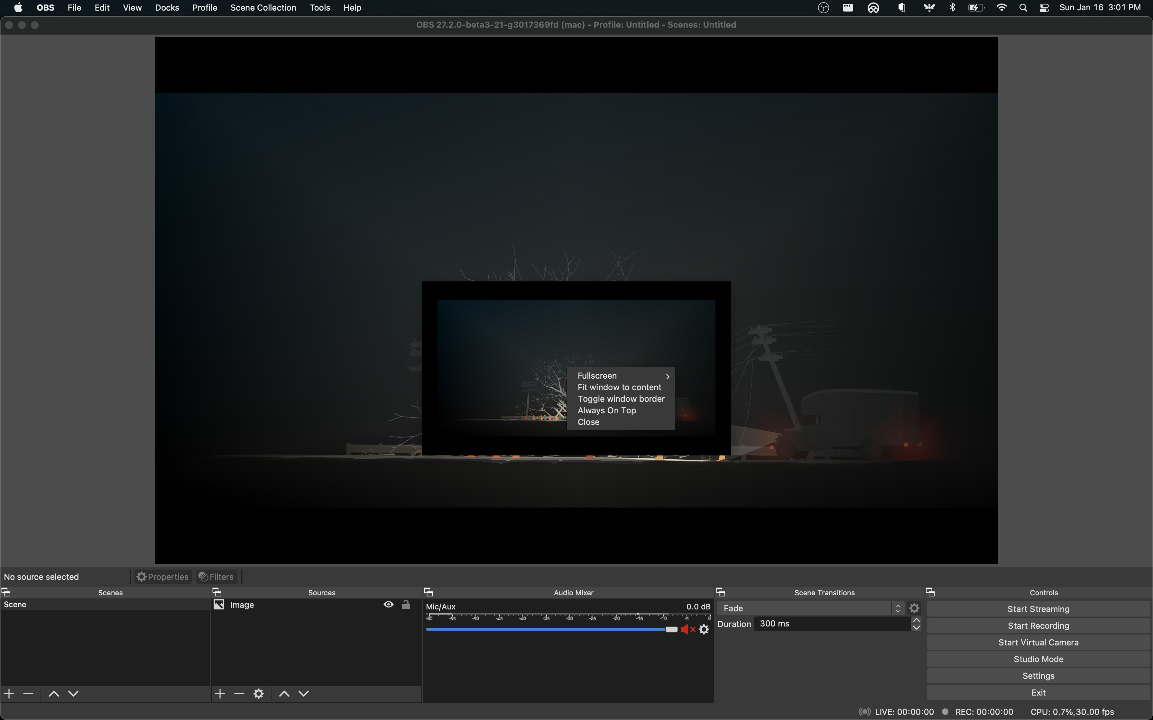Click the Mic/Aux volume slider handle
1153x720 pixels.
click(x=671, y=630)
